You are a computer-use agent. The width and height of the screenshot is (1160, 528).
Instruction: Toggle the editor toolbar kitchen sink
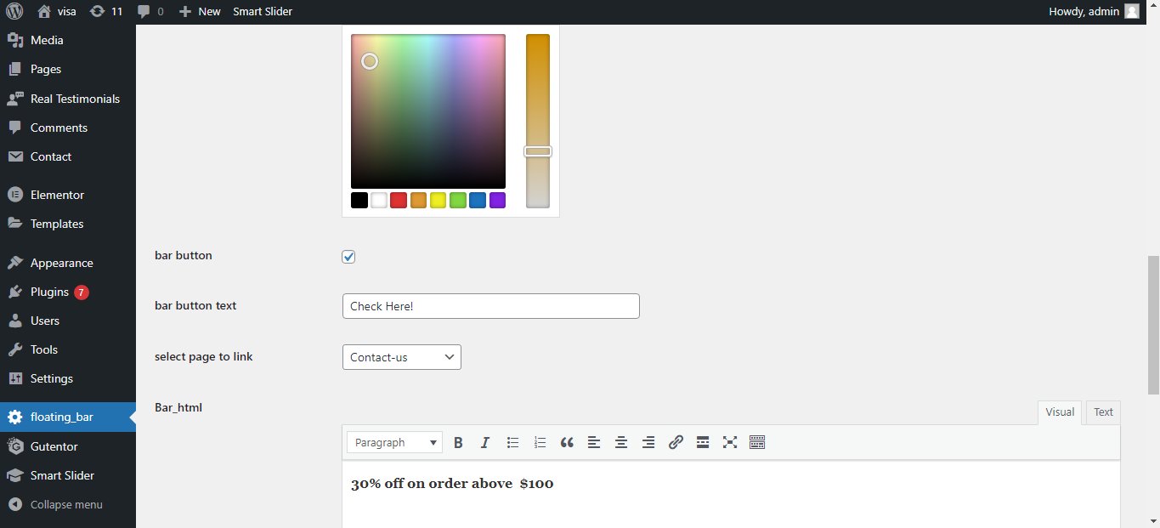(x=757, y=442)
